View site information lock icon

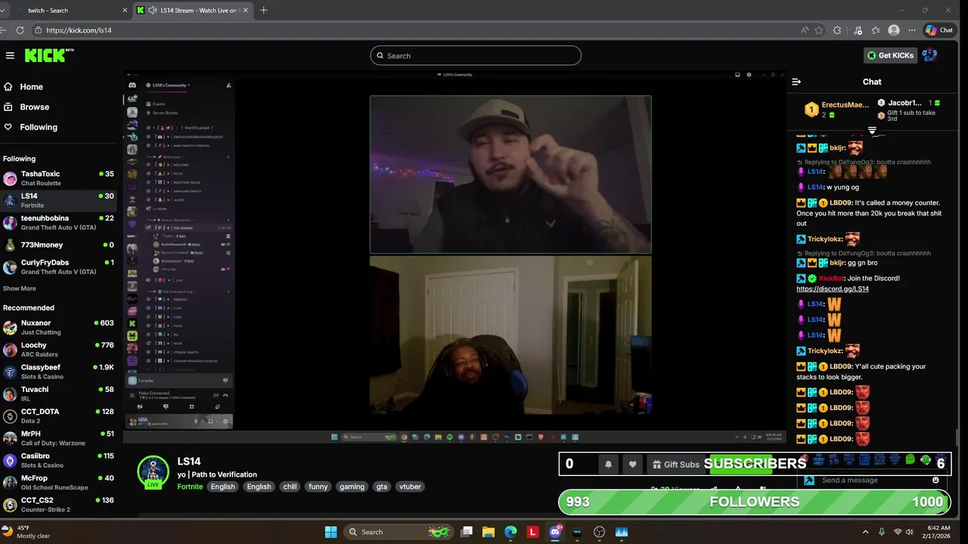[x=38, y=30]
